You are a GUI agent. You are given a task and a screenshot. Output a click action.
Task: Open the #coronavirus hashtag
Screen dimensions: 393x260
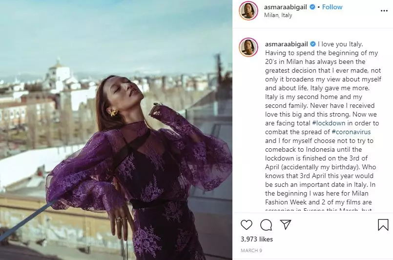pyautogui.click(x=351, y=132)
